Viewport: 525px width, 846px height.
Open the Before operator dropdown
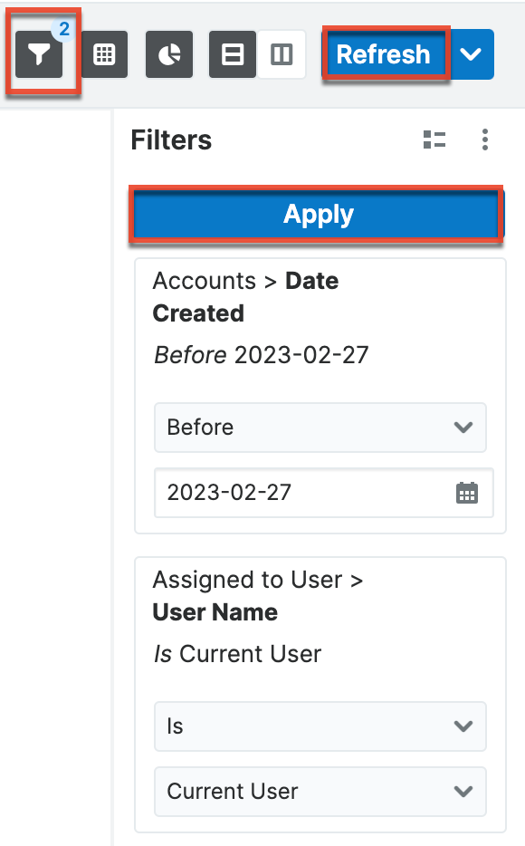click(320, 428)
